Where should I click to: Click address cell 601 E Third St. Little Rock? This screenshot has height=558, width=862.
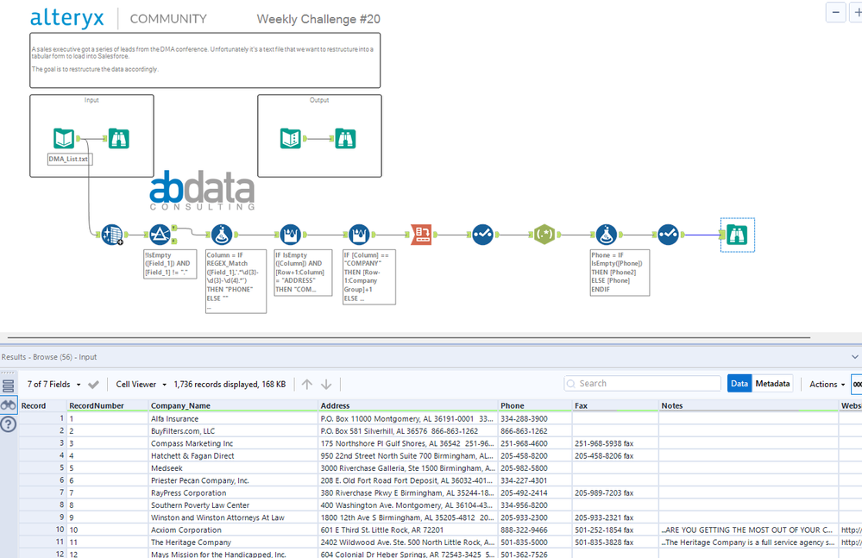[x=408, y=530]
